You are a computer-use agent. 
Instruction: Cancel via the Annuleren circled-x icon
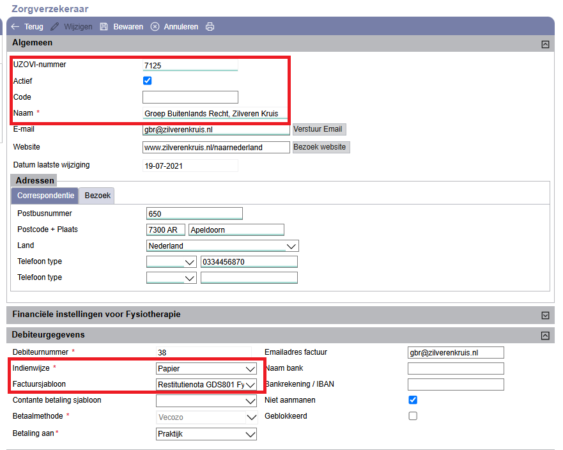[155, 27]
